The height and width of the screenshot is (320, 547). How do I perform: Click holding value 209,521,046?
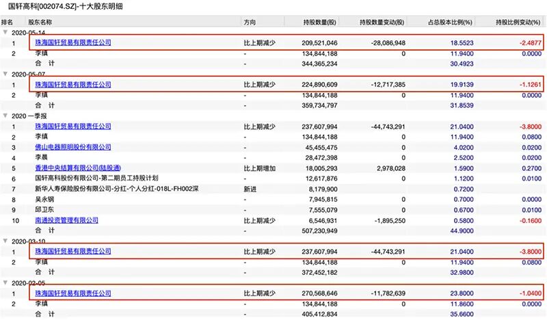tap(319, 43)
